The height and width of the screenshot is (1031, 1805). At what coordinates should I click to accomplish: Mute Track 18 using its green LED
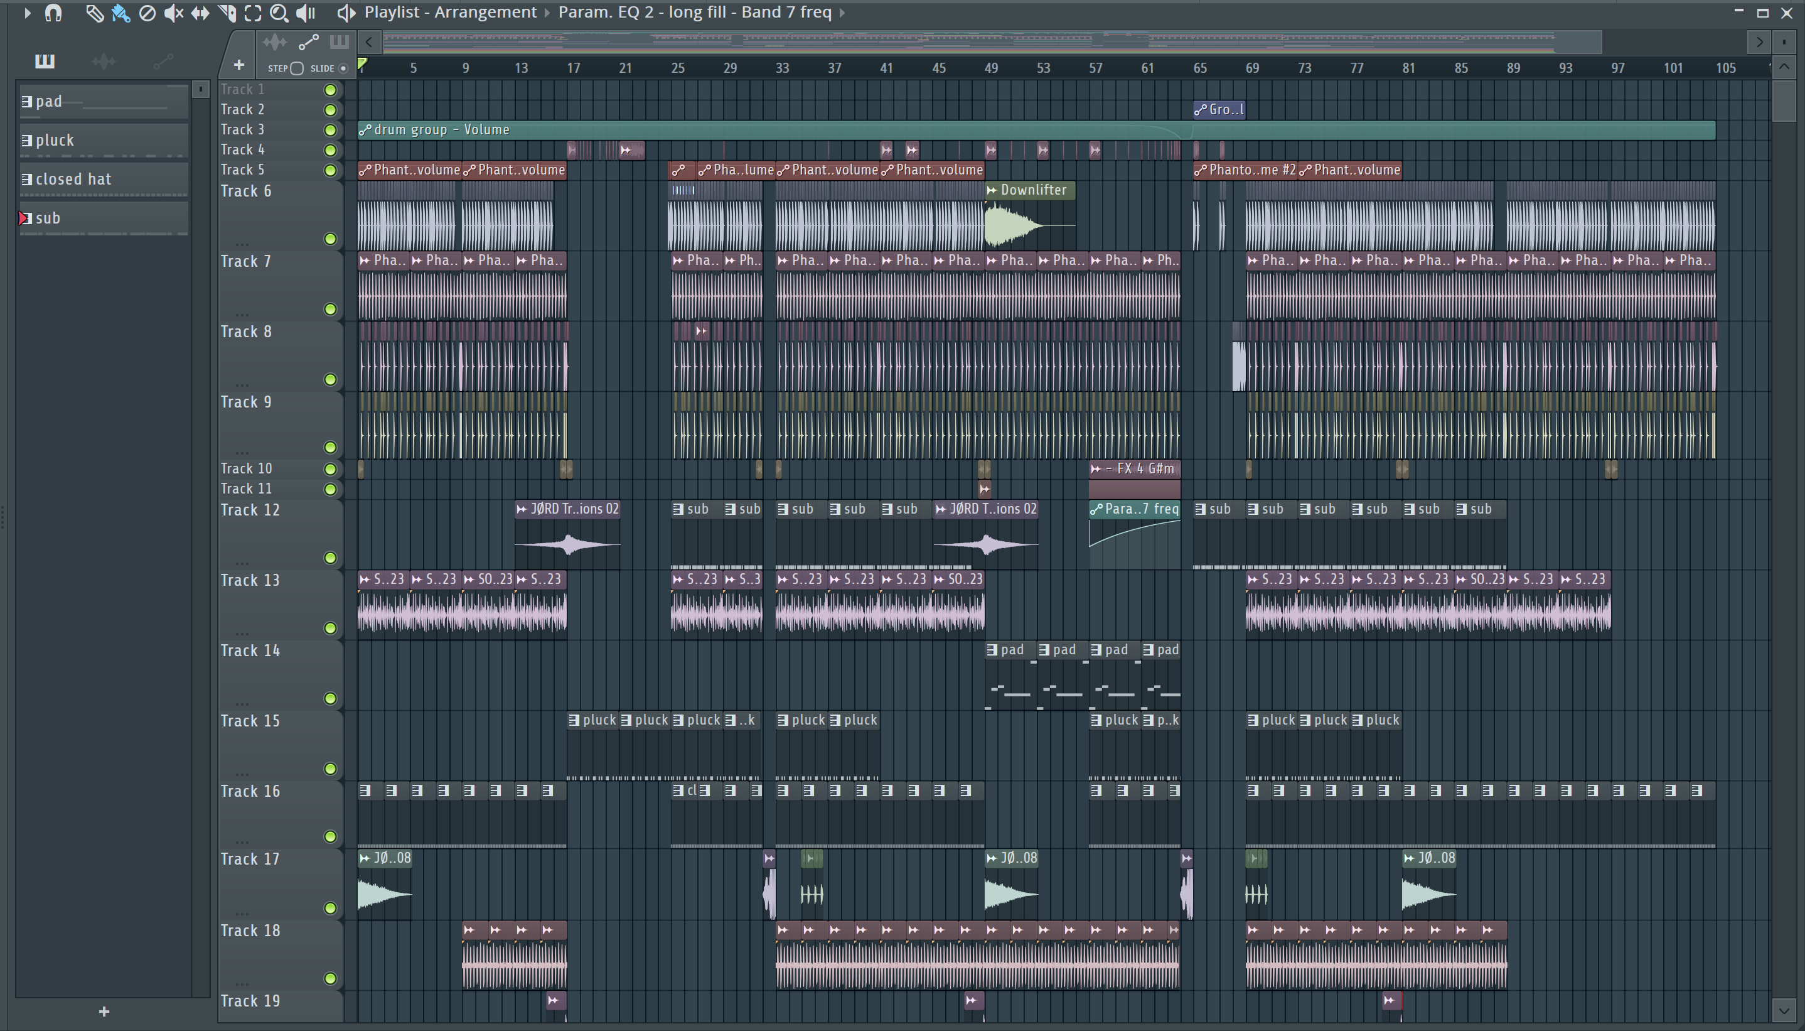pyautogui.click(x=329, y=979)
